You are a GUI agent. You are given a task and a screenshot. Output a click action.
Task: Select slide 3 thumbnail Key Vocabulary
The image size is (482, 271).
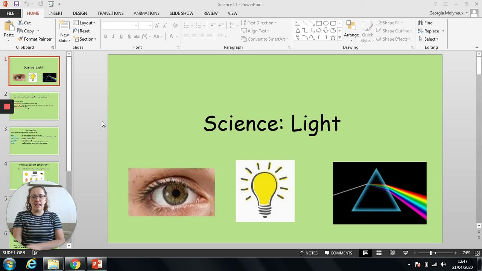(x=34, y=141)
